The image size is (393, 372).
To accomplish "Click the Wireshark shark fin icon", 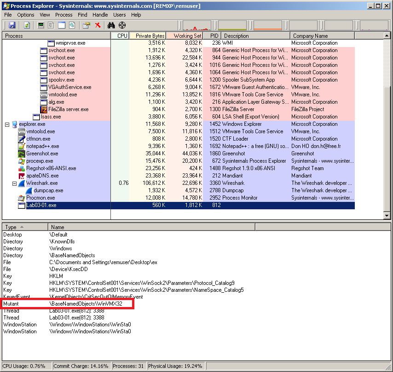I will 22,183.
